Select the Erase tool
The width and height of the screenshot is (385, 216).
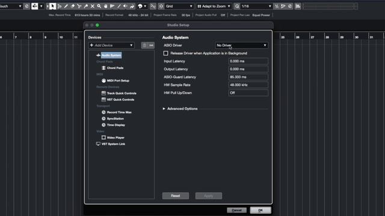(x=72, y=6)
